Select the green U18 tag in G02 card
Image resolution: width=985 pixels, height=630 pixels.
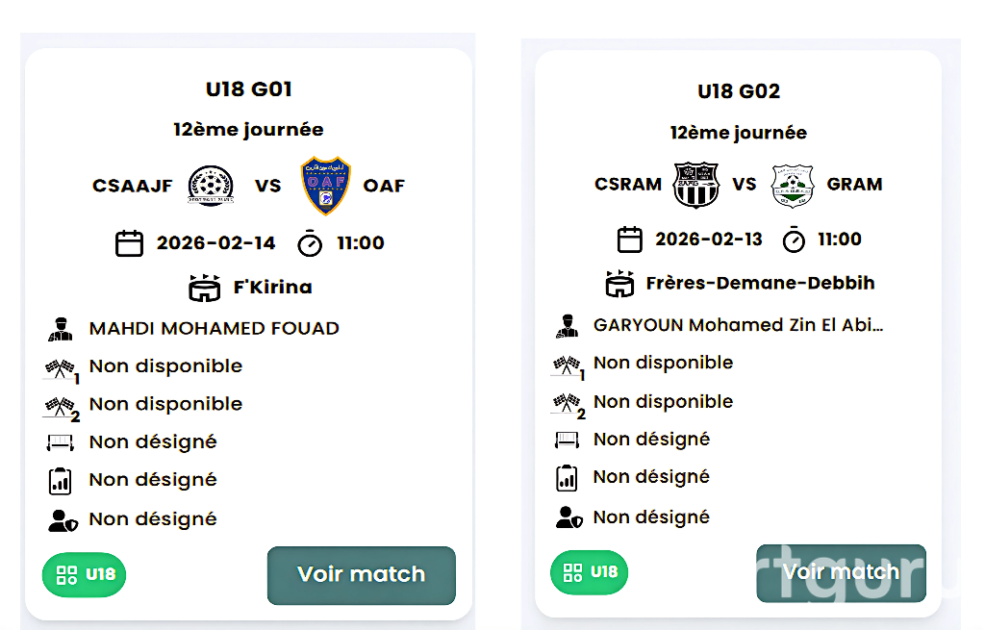(x=589, y=572)
